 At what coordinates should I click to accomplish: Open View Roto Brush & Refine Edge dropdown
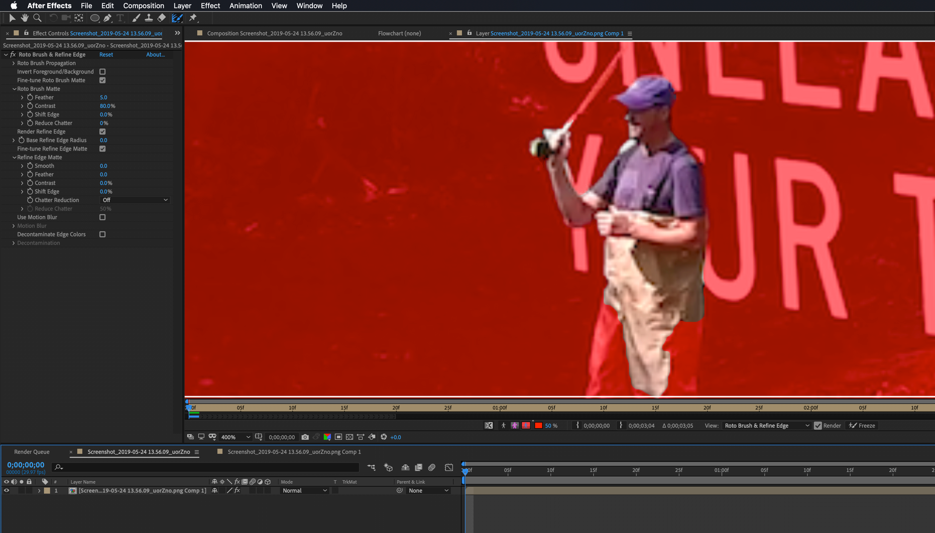767,426
